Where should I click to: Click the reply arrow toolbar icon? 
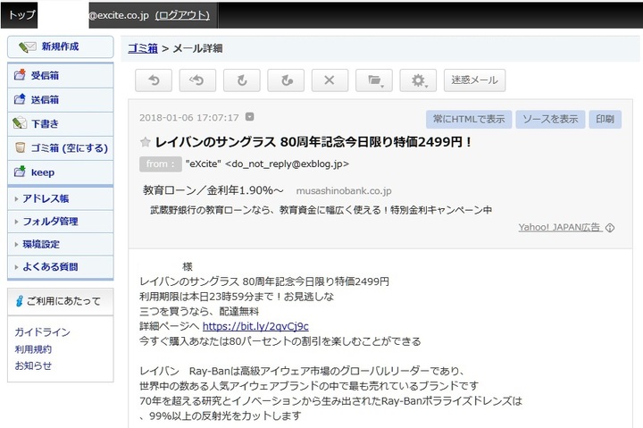pyautogui.click(x=154, y=80)
